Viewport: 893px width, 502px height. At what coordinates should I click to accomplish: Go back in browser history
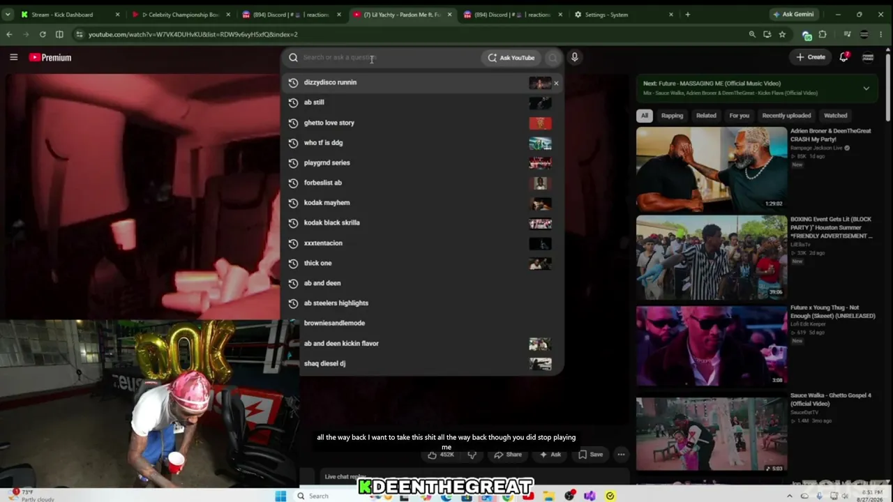[x=9, y=34]
